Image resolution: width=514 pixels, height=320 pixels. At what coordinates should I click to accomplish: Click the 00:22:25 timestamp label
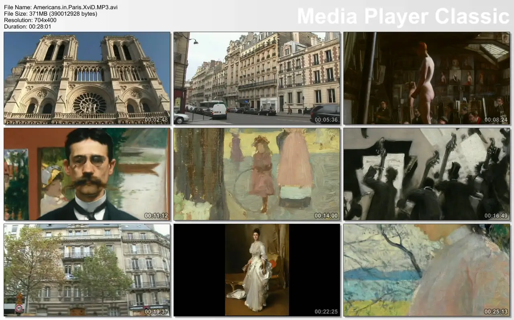coord(326,312)
